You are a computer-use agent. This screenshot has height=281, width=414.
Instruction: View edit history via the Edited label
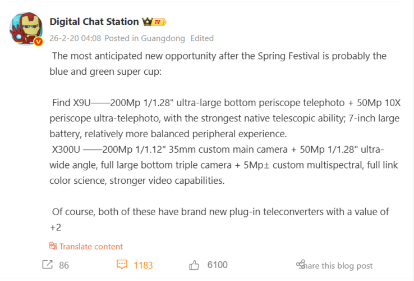point(202,38)
